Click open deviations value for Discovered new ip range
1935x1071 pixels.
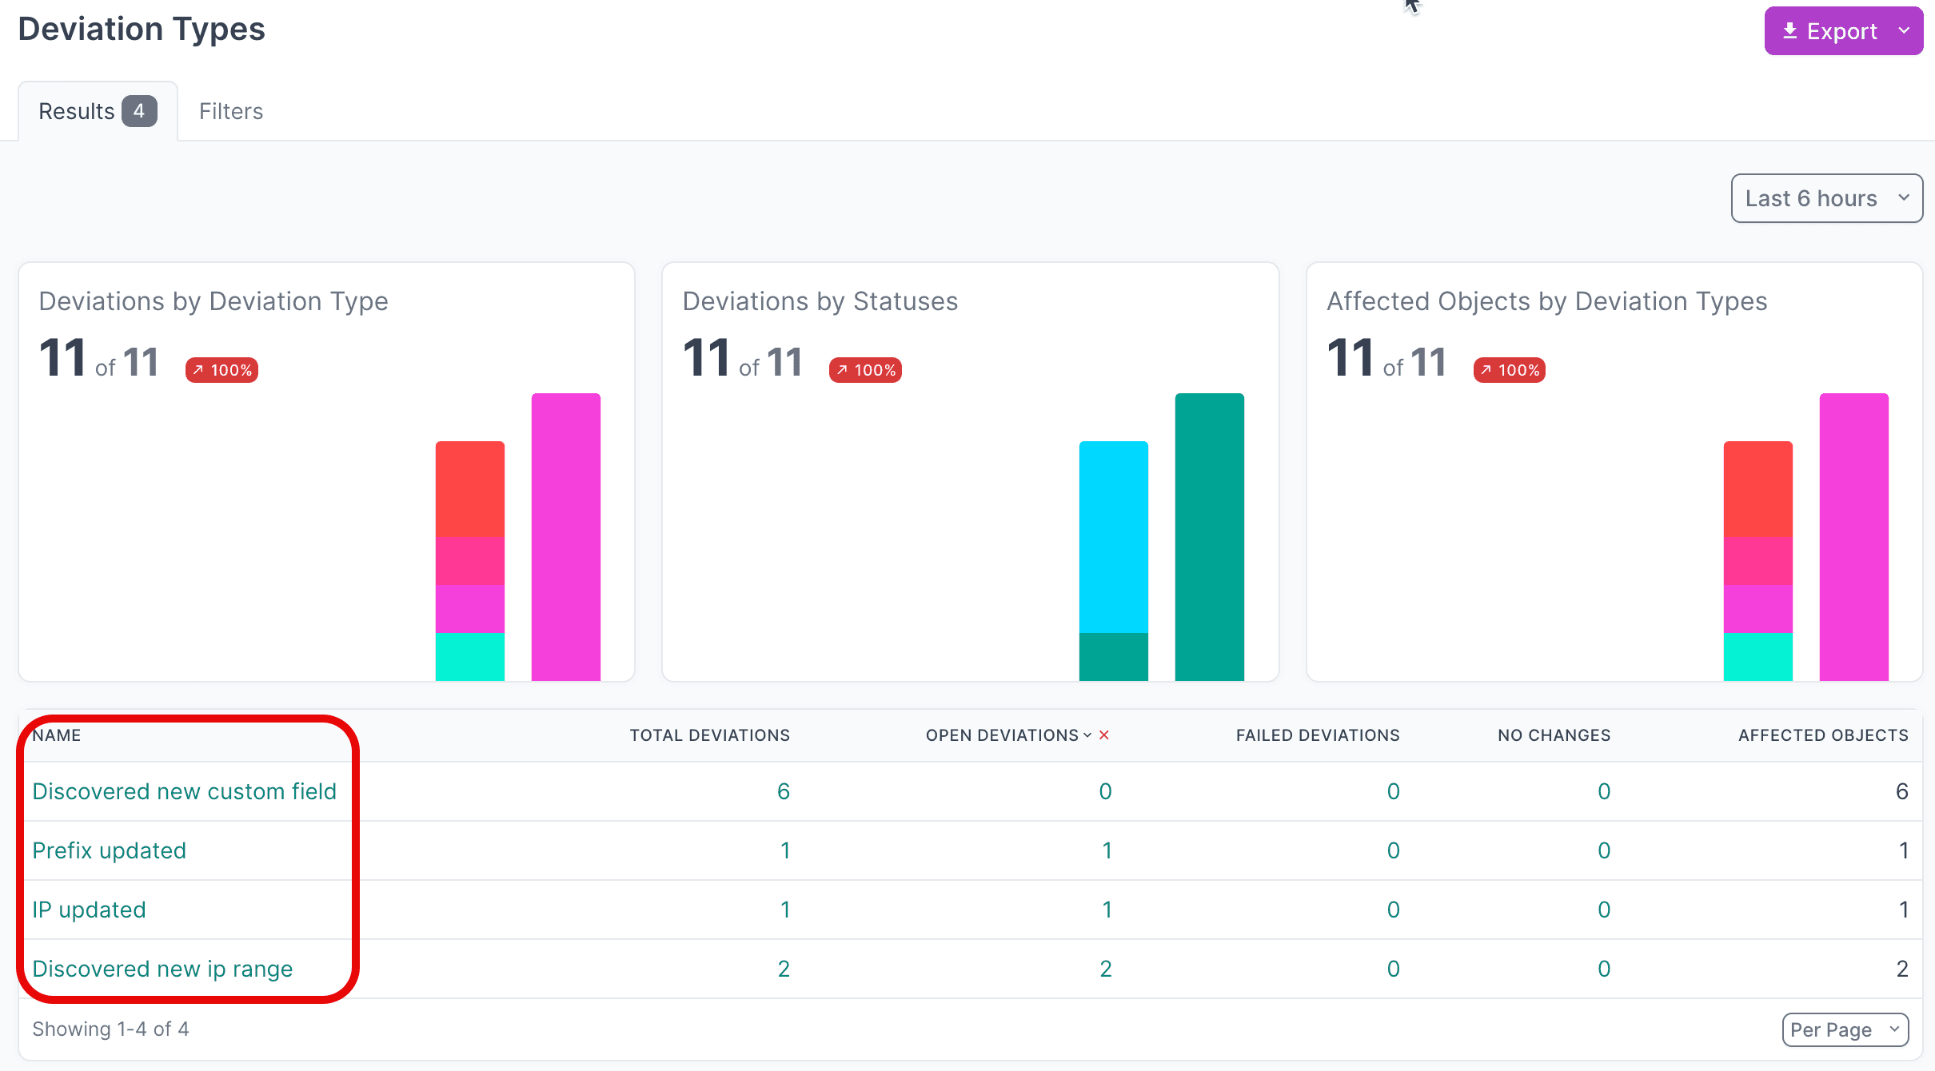(1105, 969)
